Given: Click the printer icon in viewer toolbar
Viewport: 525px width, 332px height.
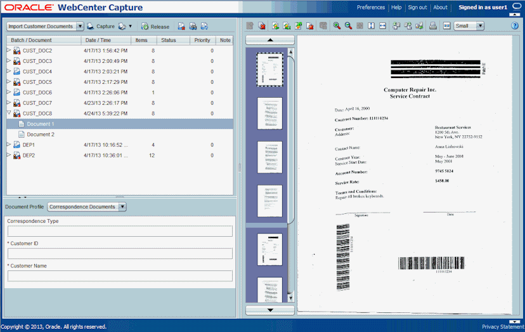Looking at the screenshot, I should coord(433,26).
